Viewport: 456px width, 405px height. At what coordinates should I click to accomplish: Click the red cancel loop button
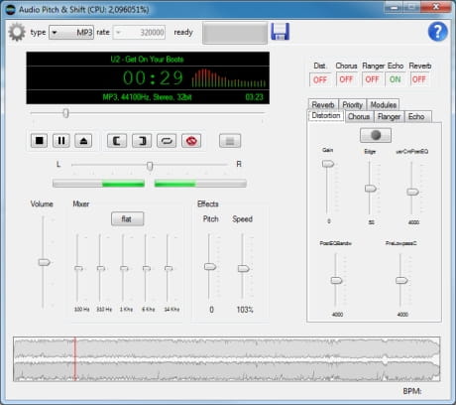191,141
